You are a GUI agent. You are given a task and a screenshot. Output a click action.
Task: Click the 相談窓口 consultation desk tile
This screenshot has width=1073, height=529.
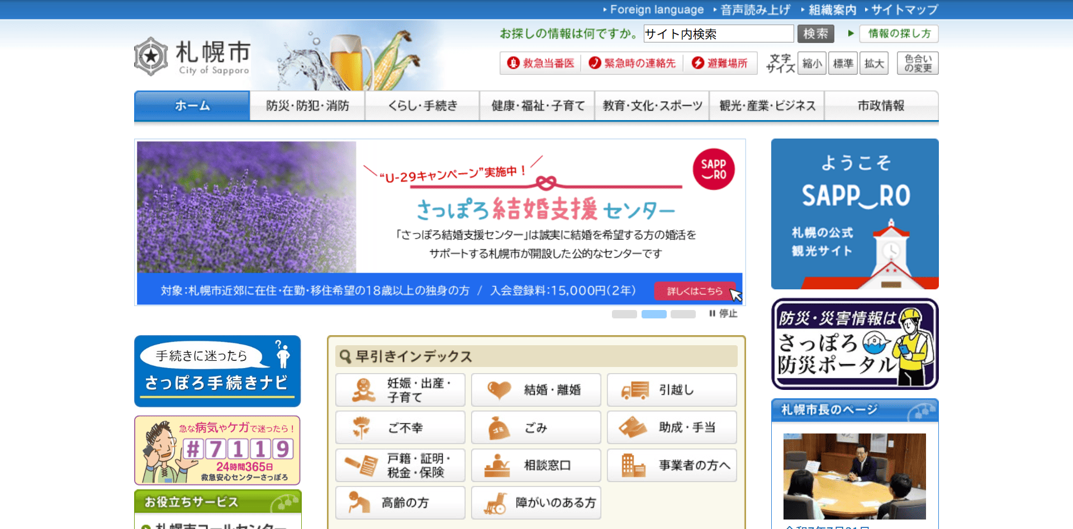coord(536,465)
